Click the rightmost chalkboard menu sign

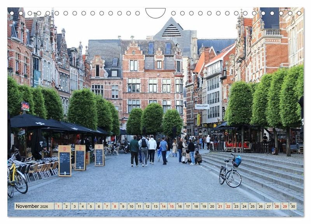coord(99,155)
